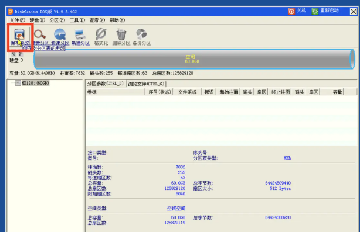This screenshot has height=232, width=360.
Task: Click the Start Cylinder (起始柱面) column header
Action: coord(229,92)
